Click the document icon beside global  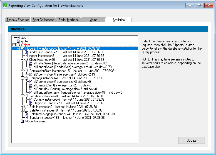coord(18,41)
